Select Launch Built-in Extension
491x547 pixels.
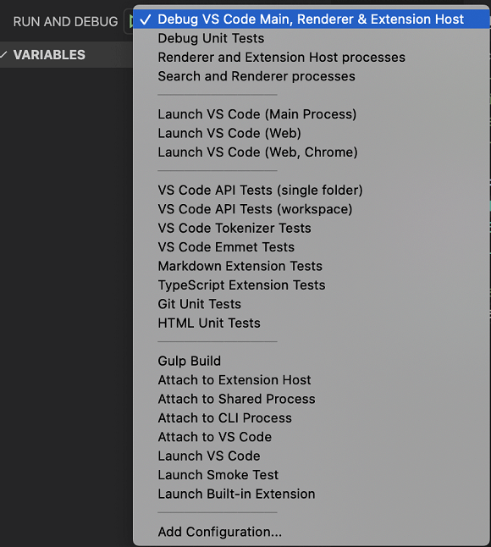[x=312, y=494]
